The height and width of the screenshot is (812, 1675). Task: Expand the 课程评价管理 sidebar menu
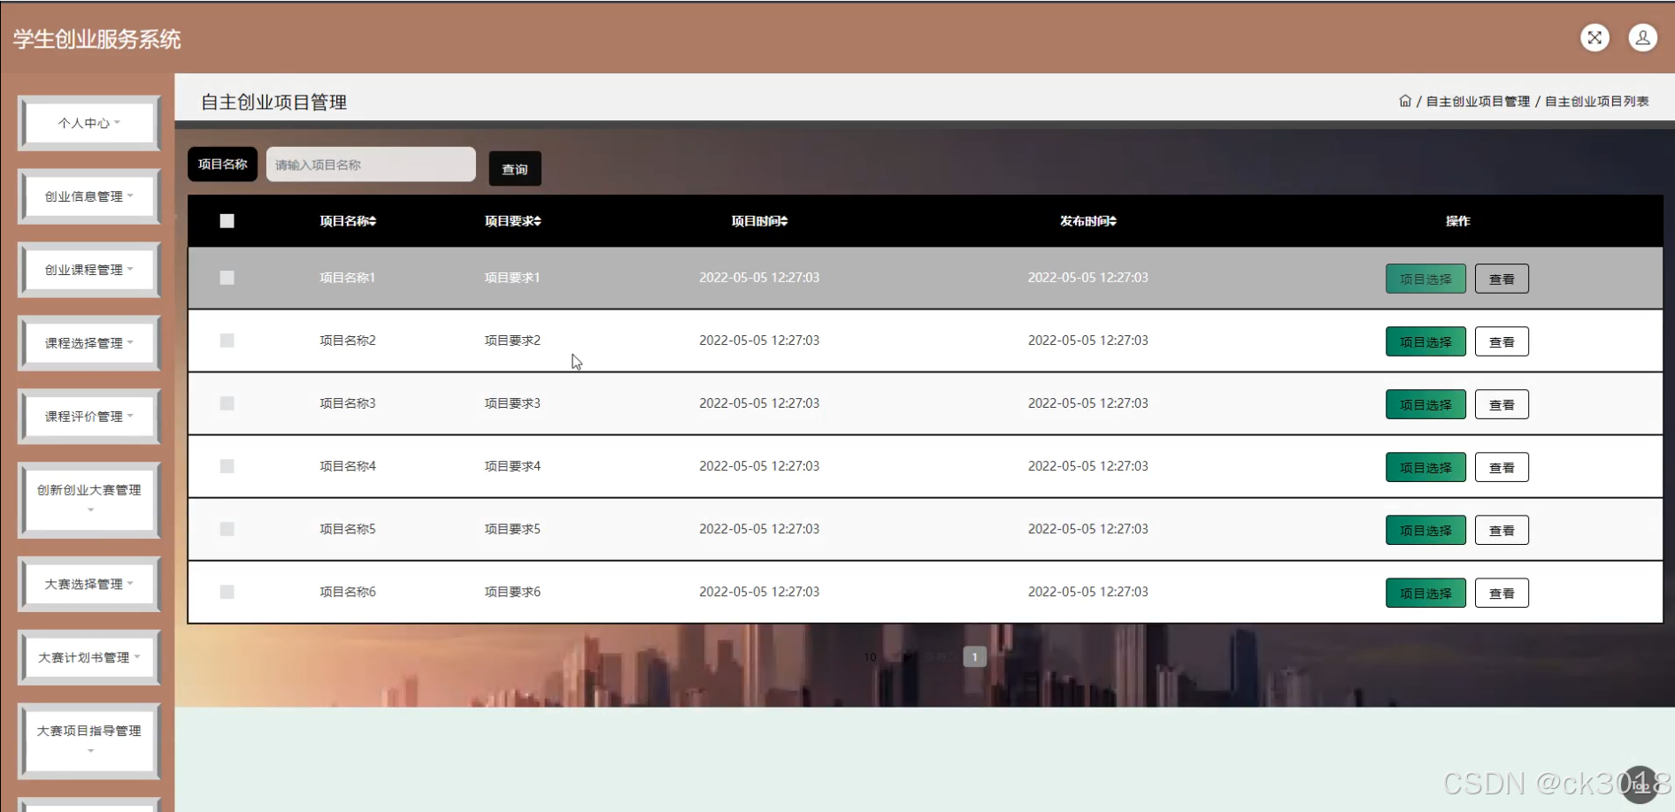point(89,417)
